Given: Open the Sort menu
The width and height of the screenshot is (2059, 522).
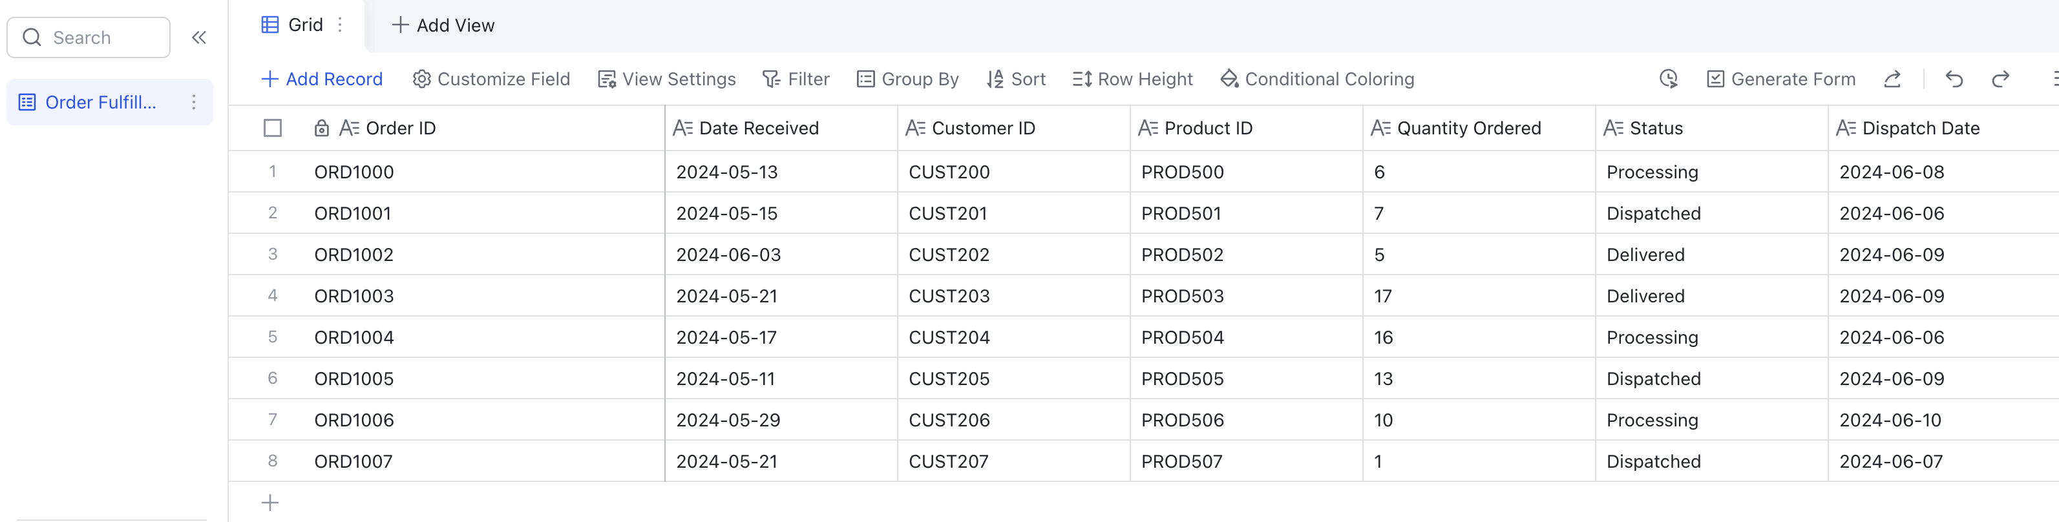Looking at the screenshot, I should pyautogui.click(x=1016, y=79).
